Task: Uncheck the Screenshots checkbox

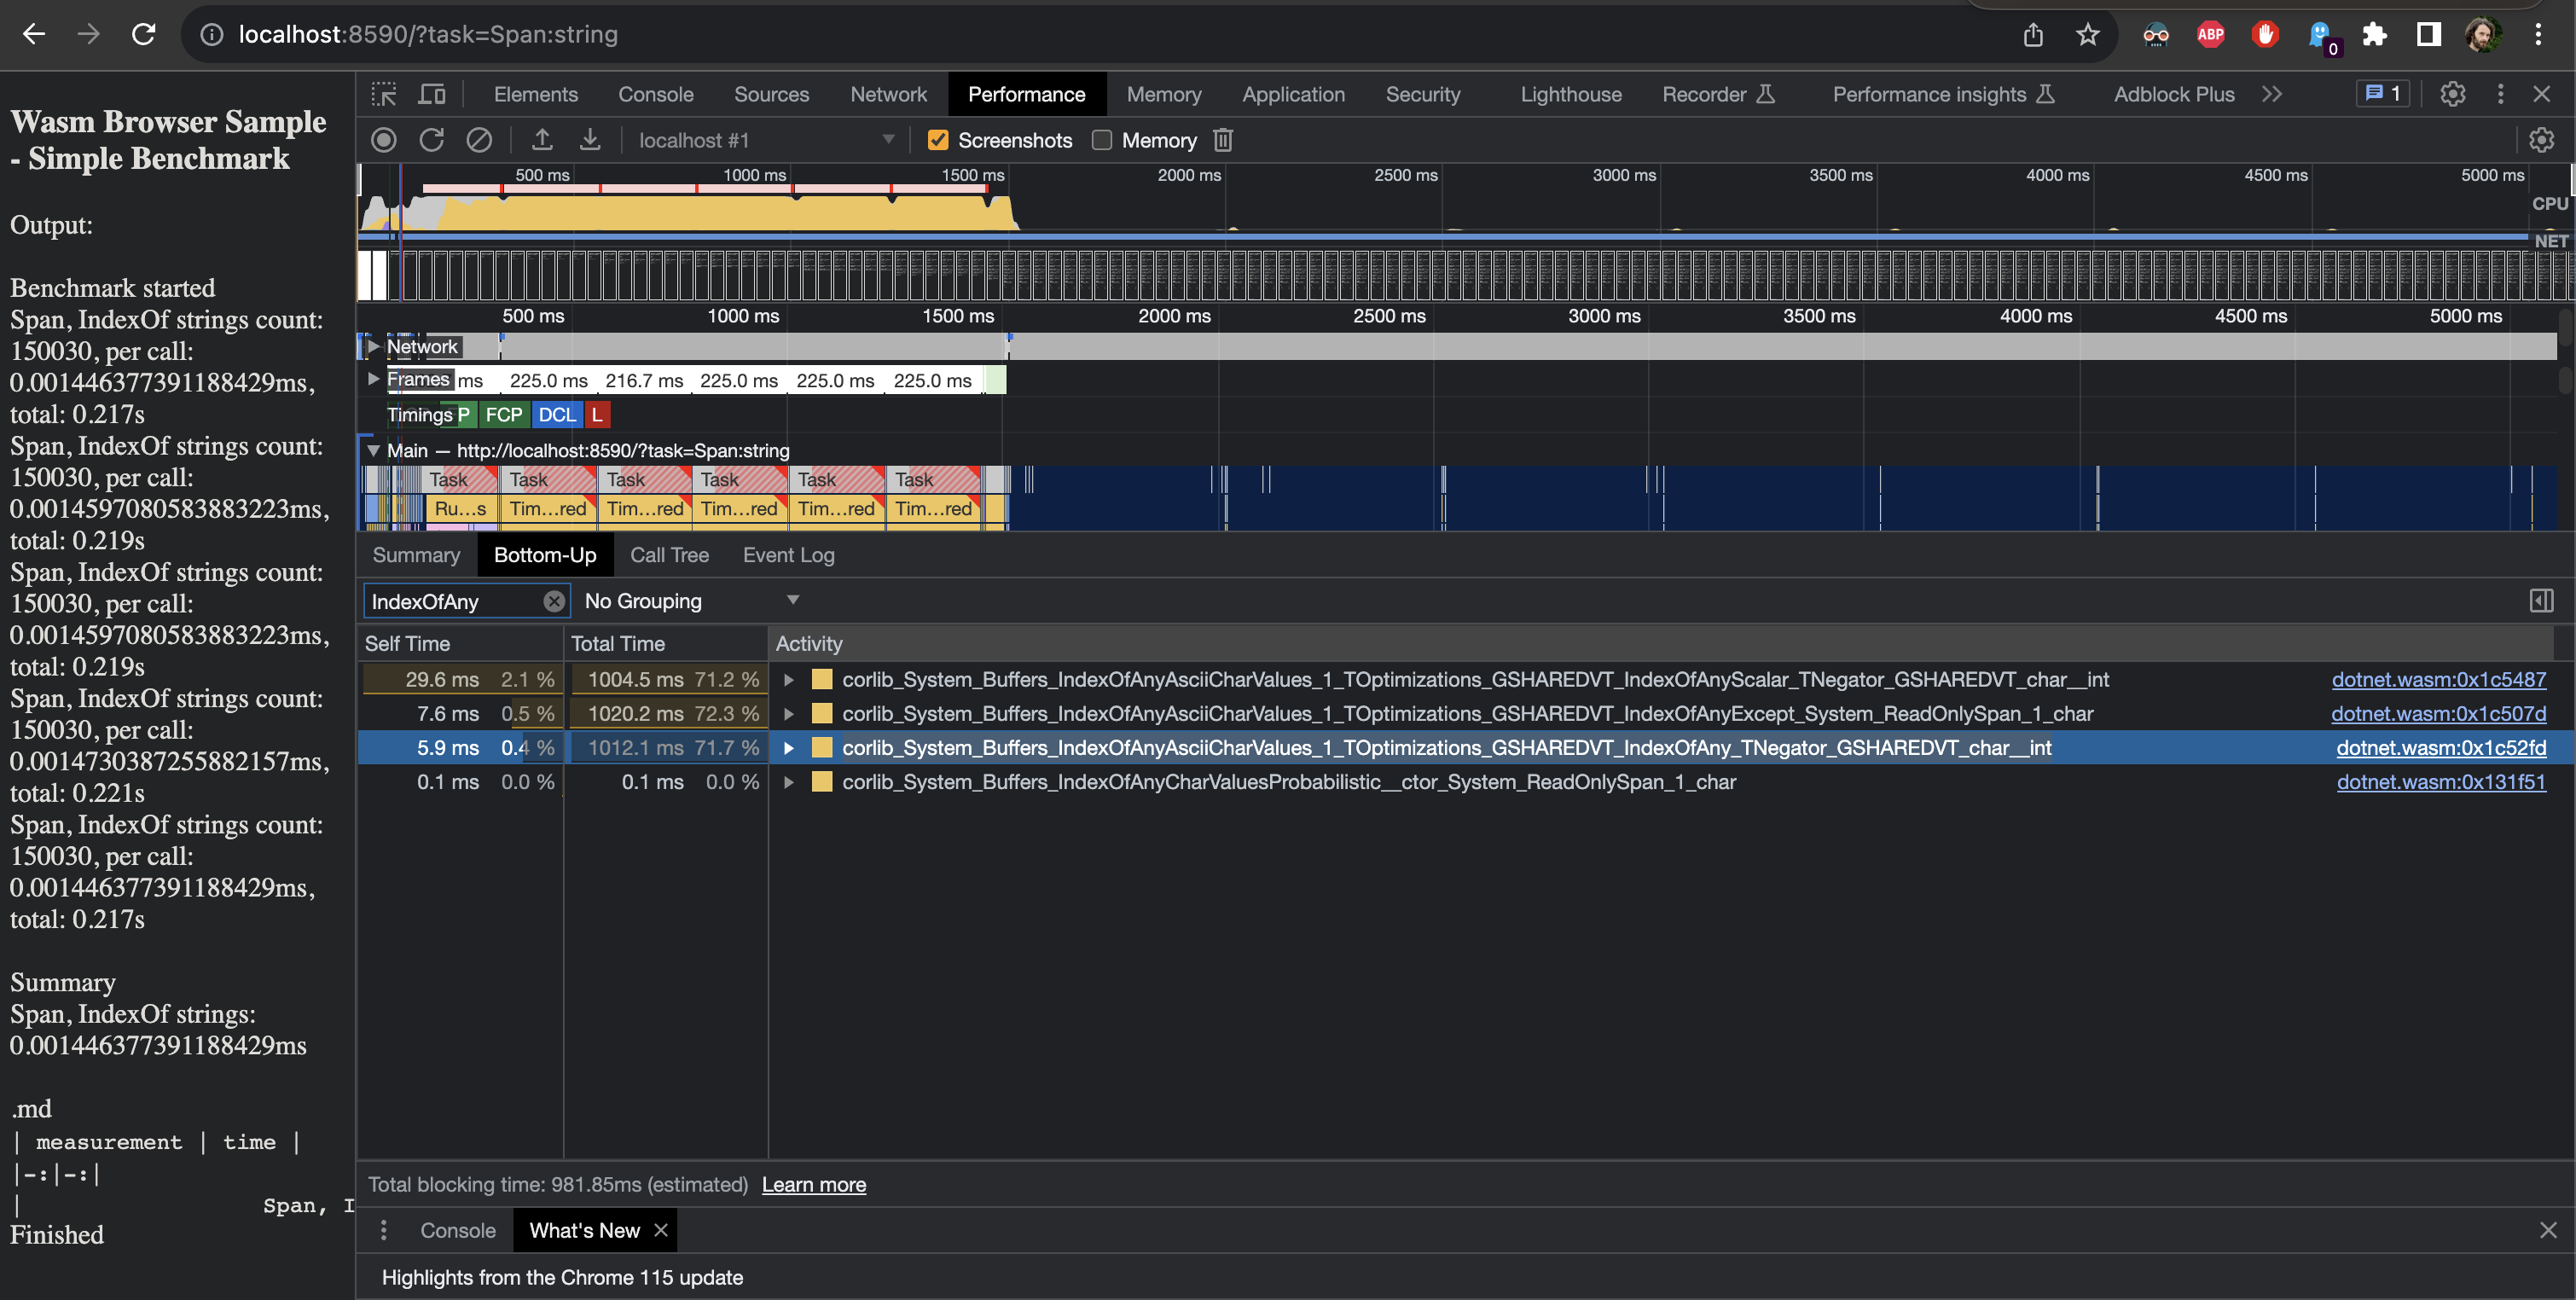Action: (938, 140)
